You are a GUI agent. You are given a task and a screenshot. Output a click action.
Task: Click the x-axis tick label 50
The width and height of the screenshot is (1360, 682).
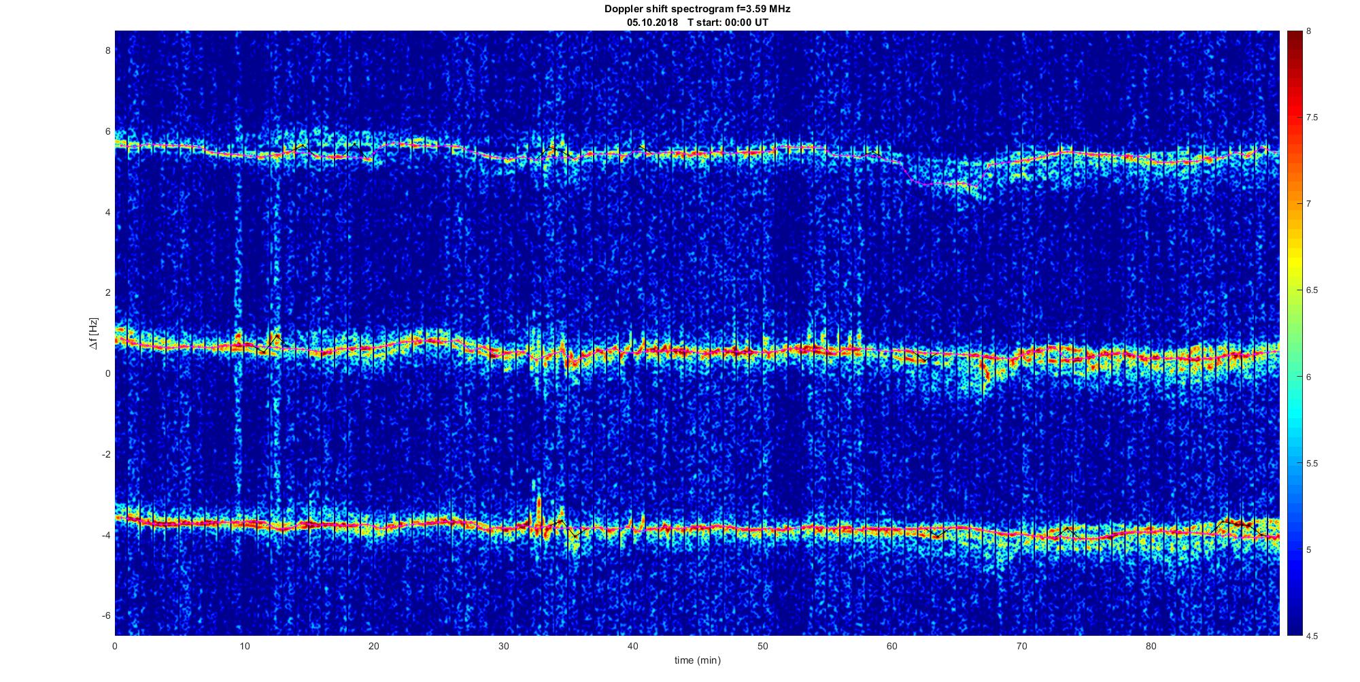coord(762,646)
